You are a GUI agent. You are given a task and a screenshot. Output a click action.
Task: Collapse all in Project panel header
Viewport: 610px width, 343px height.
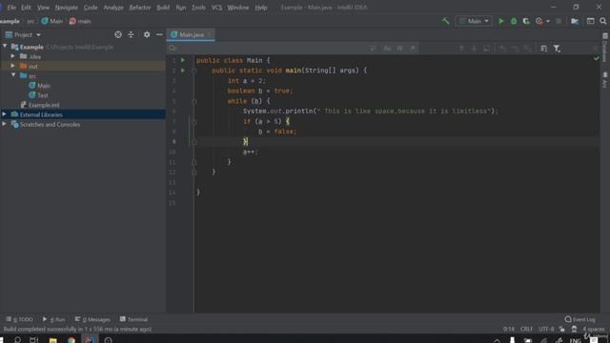tap(131, 34)
